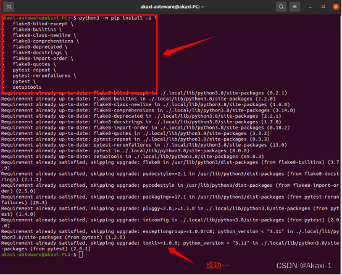Click output line for pytest-repeat (0.9.3)
Viewport: 342px width, 275px height.
coord(135,139)
